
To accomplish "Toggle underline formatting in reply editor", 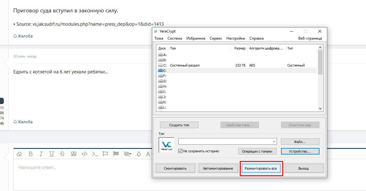I will coord(51,154).
